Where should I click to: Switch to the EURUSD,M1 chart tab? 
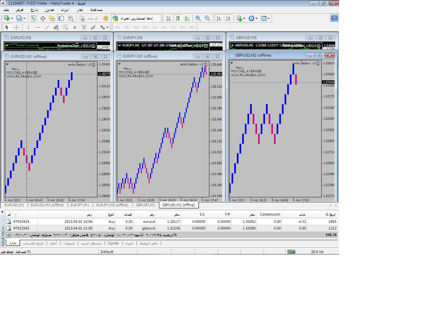tap(14, 205)
